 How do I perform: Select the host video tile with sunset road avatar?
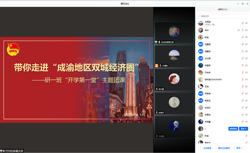(174, 57)
